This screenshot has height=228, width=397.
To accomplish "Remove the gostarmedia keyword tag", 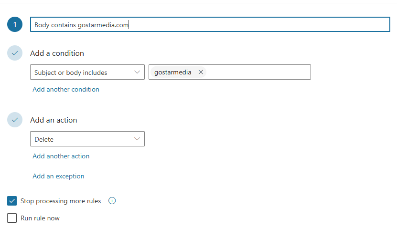I will click(x=201, y=73).
